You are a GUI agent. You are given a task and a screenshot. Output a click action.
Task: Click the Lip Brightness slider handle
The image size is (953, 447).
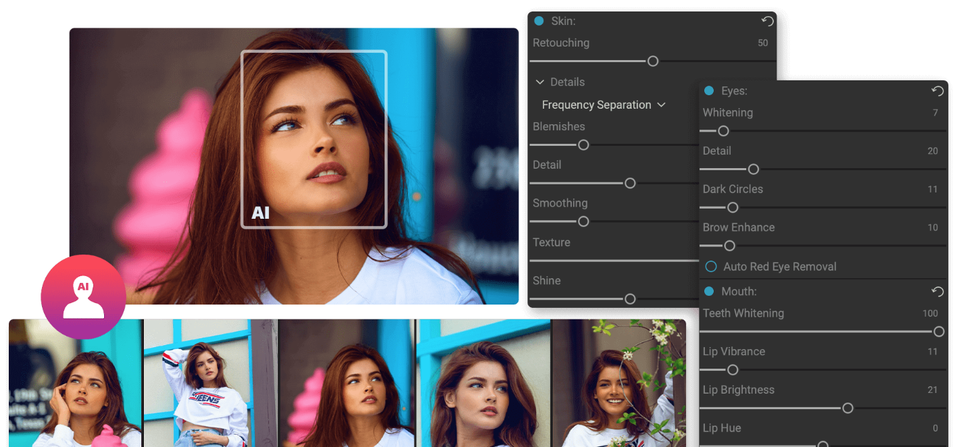(x=848, y=409)
